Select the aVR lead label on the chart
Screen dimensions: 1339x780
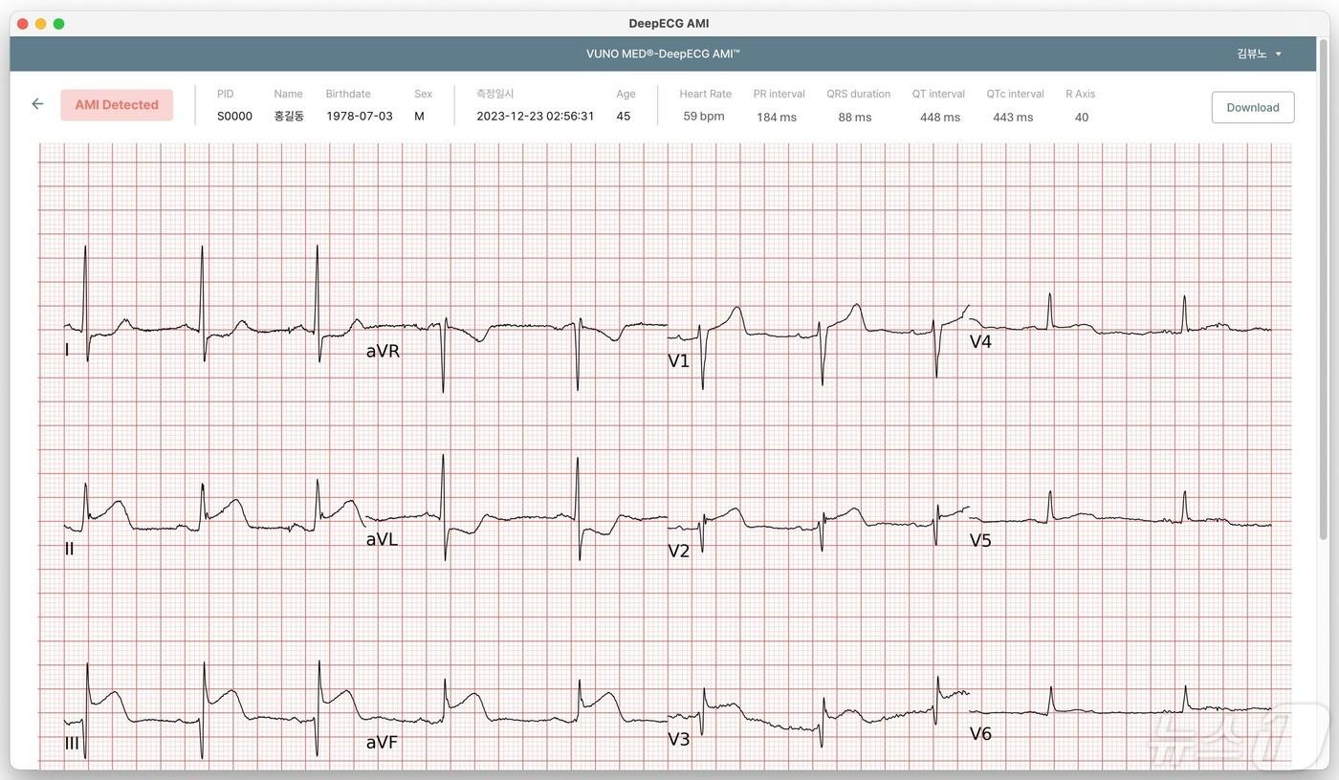[x=383, y=351]
